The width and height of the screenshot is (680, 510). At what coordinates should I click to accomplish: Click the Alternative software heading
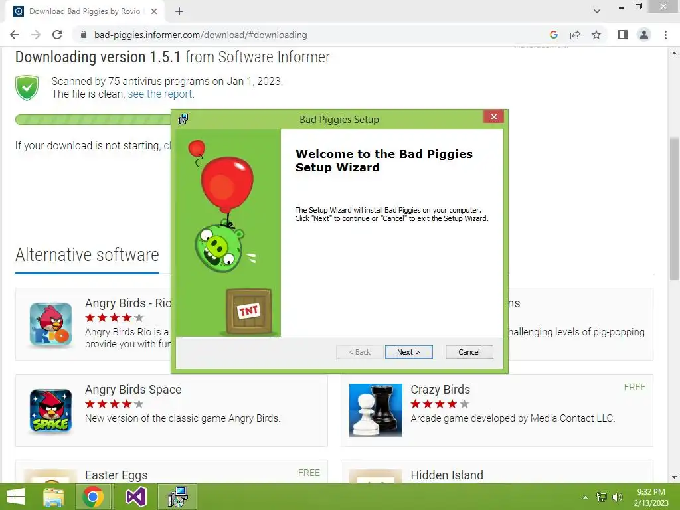(x=87, y=255)
